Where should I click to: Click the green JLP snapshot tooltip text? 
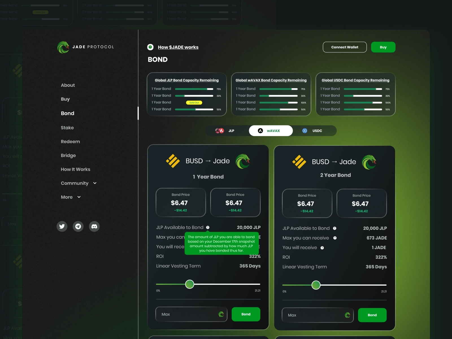pyautogui.click(x=221, y=244)
